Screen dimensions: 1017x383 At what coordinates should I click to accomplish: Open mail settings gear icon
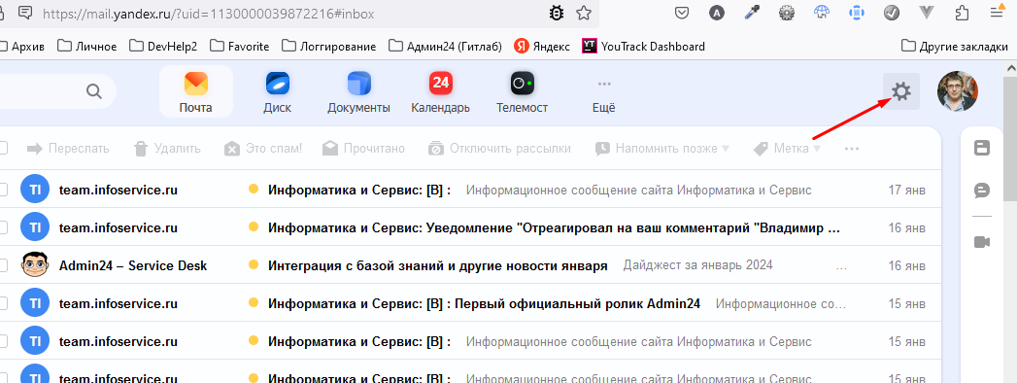click(900, 91)
